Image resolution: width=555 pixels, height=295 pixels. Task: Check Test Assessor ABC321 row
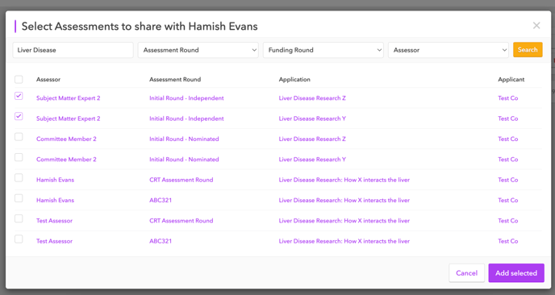[x=19, y=239]
